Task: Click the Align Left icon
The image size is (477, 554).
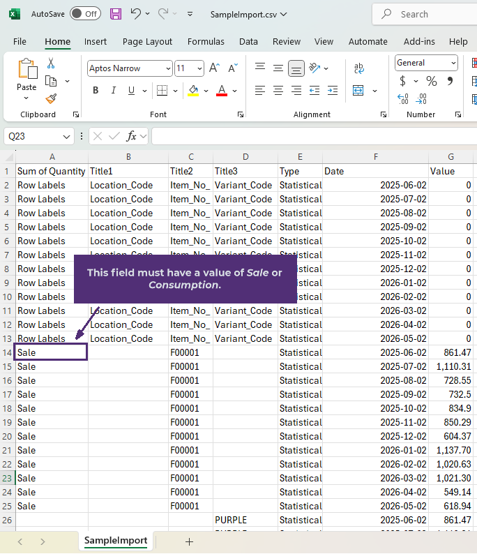Action: (x=260, y=91)
